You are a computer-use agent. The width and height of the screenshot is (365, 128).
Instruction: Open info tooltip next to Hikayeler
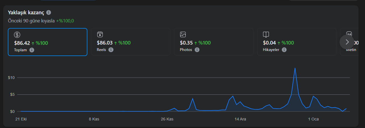pyautogui.click(x=284, y=50)
